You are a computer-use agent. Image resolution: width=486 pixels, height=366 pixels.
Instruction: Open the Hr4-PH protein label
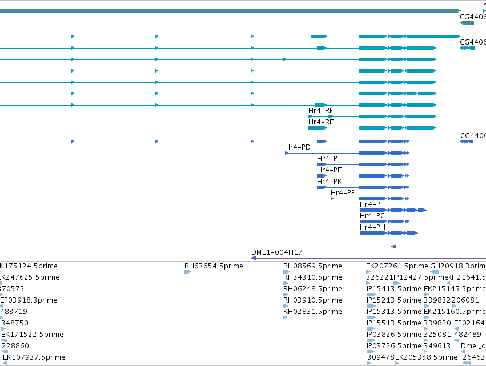372,227
